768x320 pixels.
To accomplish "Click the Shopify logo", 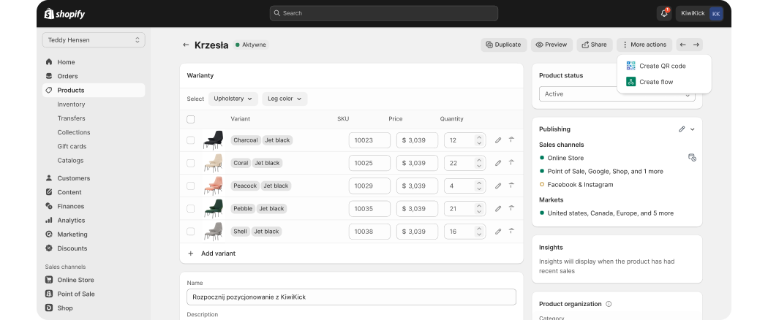I will pyautogui.click(x=64, y=14).
